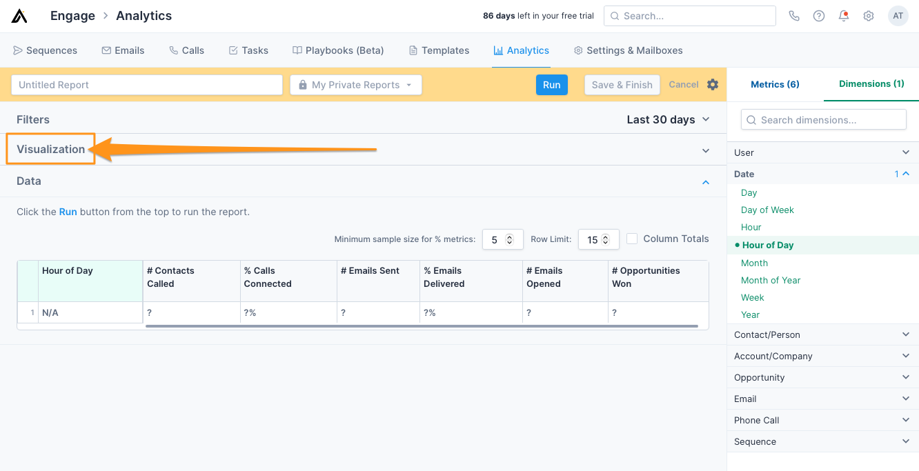Open the phone call panel icon
This screenshot has height=471, width=919.
coord(793,15)
